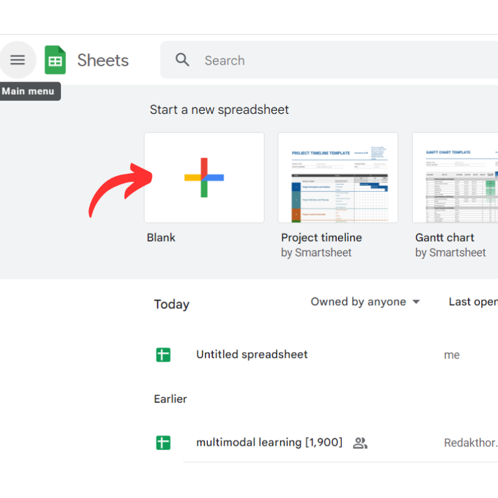Click the Today section heading
498x498 pixels.
click(x=172, y=304)
